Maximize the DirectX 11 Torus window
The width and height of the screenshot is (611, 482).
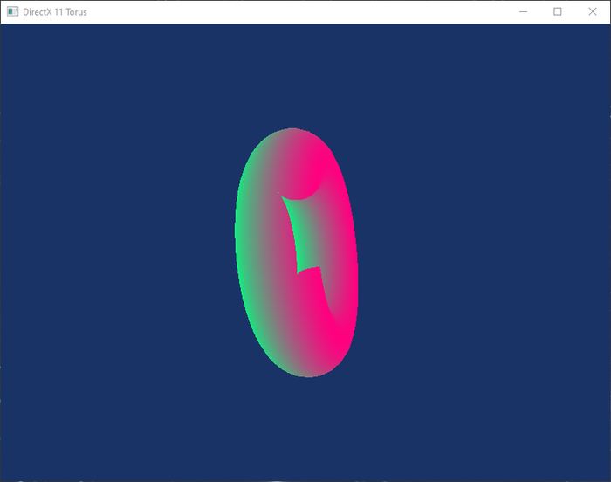click(558, 11)
